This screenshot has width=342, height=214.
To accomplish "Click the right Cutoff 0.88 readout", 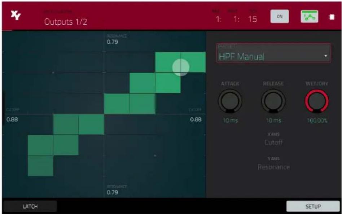I will point(196,119).
